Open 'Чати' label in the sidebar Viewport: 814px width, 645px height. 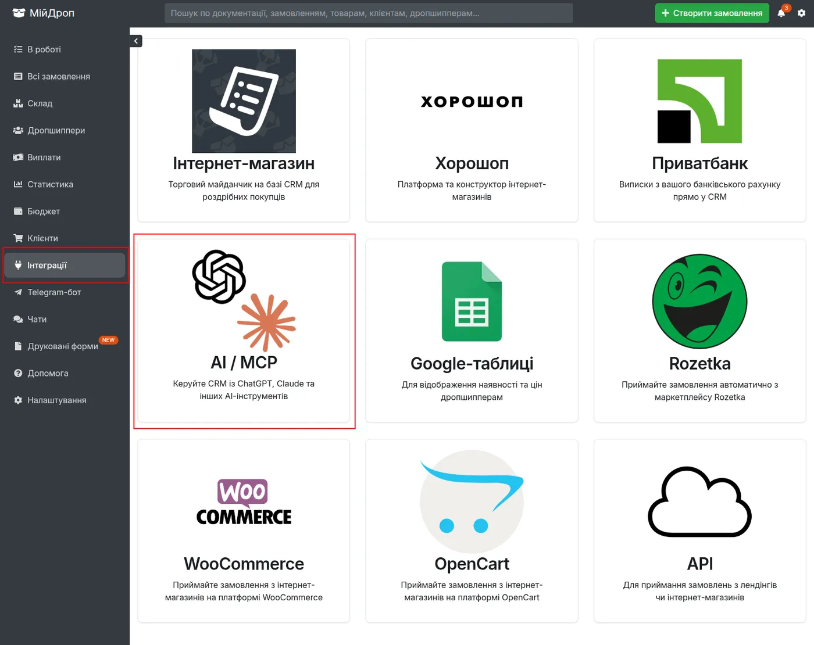[x=37, y=319]
